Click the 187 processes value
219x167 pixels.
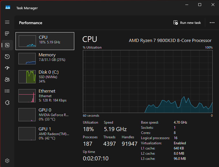pos(87,144)
